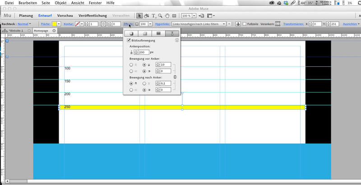Select rightward motion radio after anchor
This screenshot has height=185, width=361.
(144, 90)
